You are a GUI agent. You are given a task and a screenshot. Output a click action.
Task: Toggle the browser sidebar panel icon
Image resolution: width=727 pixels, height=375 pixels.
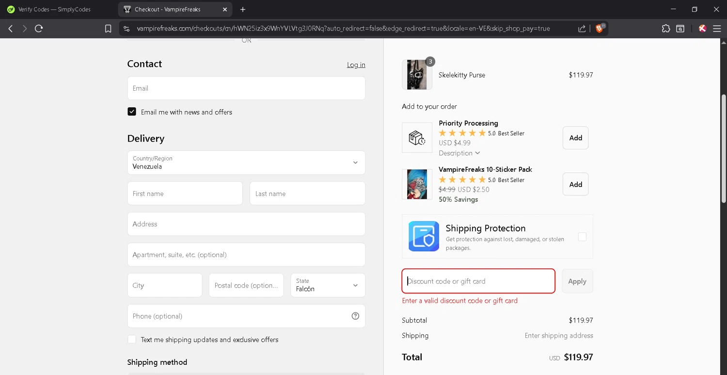[x=680, y=29]
